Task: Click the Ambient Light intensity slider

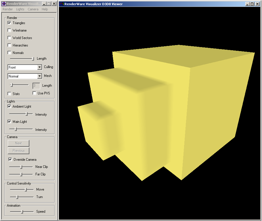Action: [27, 114]
